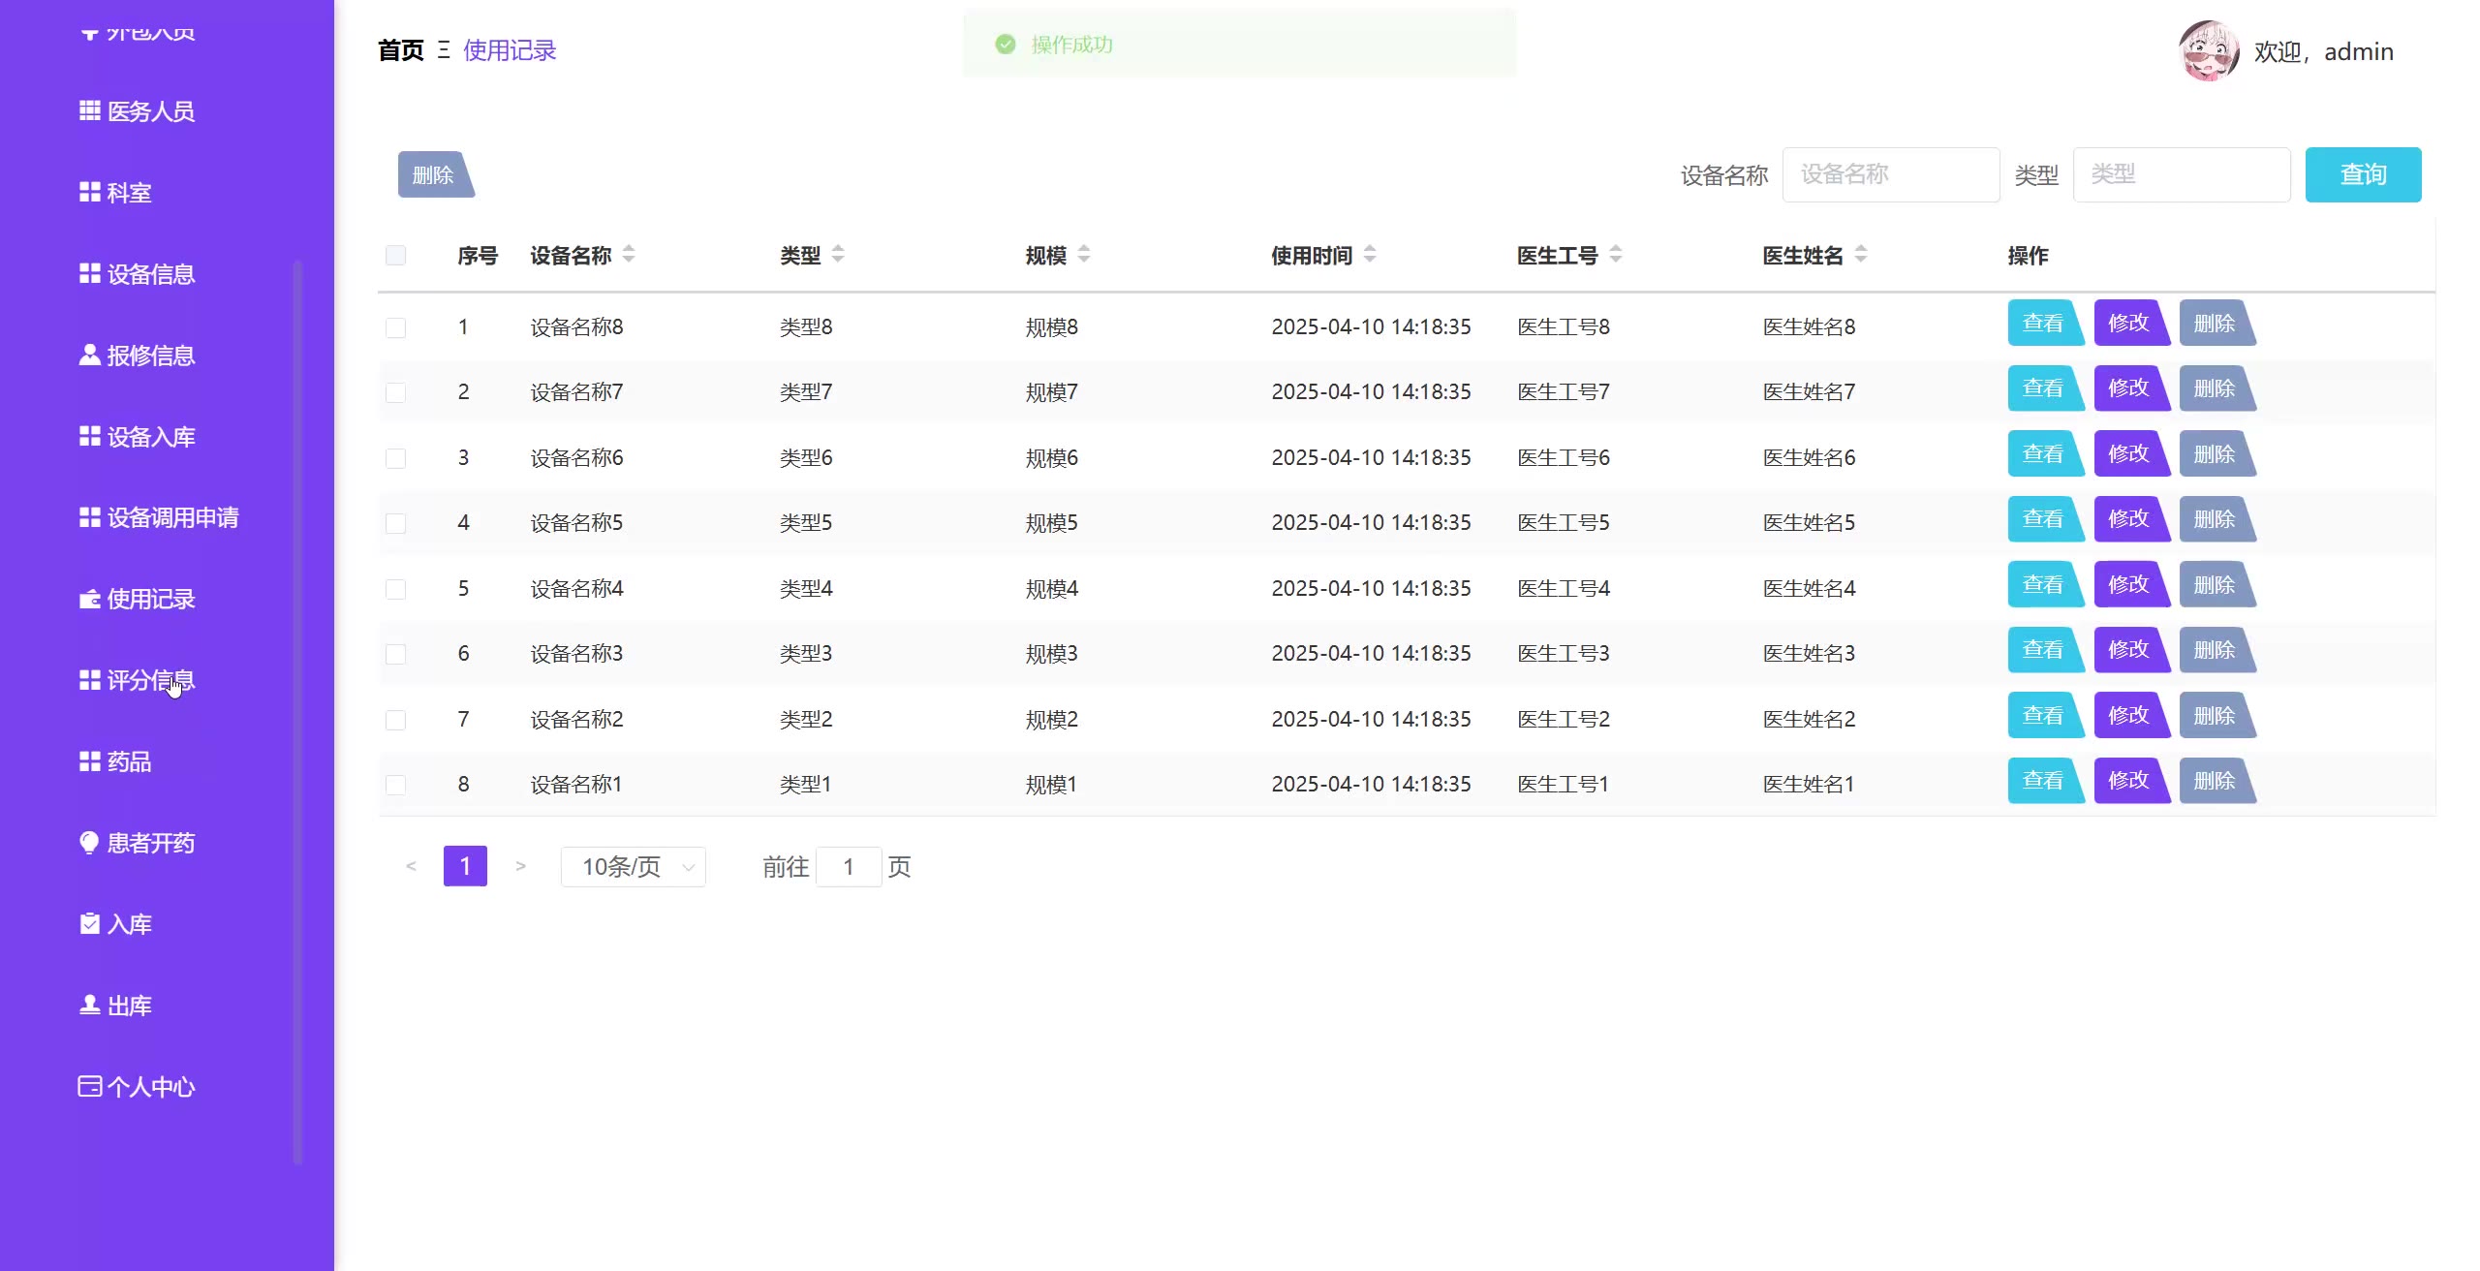Screen dimensions: 2480x1271
Task: Click the 报修信息 person icon
Action: tap(89, 355)
